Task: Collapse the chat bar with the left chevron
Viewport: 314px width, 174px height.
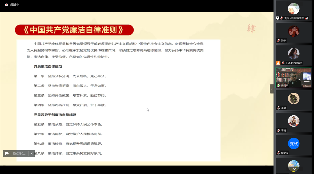Action: click(31, 153)
